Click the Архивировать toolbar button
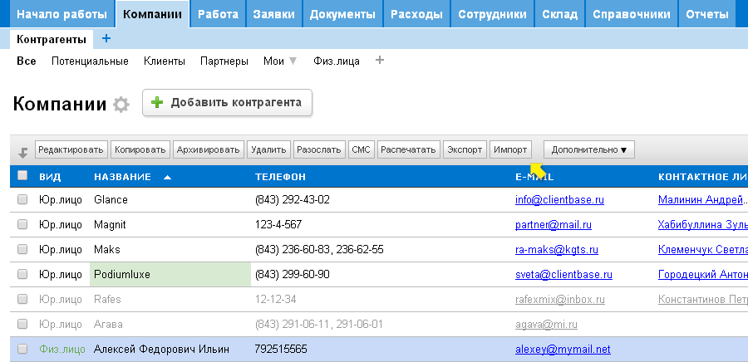 [x=208, y=149]
